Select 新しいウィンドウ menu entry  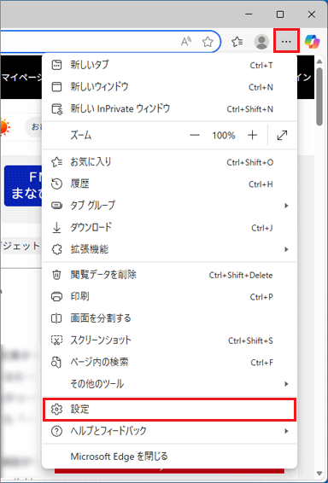coord(169,87)
